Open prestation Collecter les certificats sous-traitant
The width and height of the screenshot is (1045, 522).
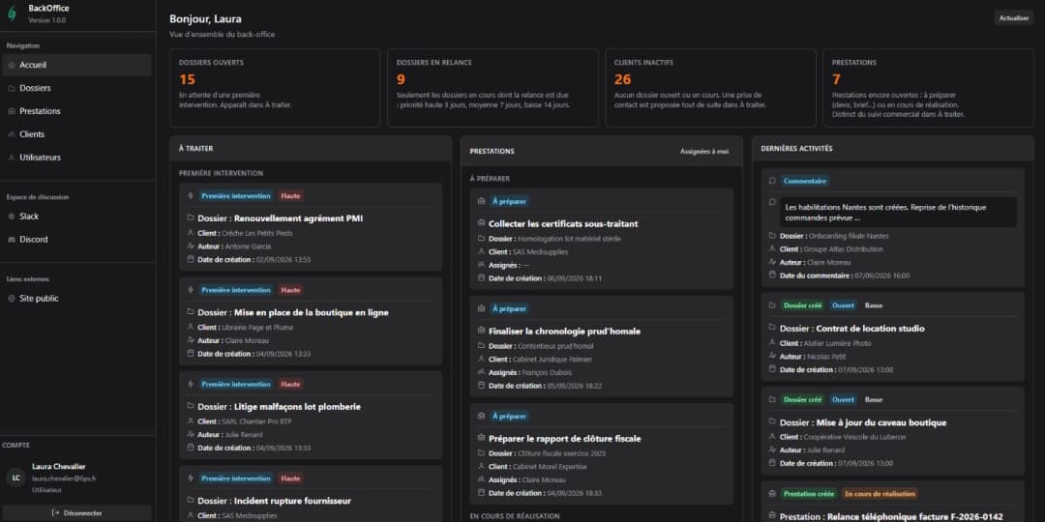[602, 239]
